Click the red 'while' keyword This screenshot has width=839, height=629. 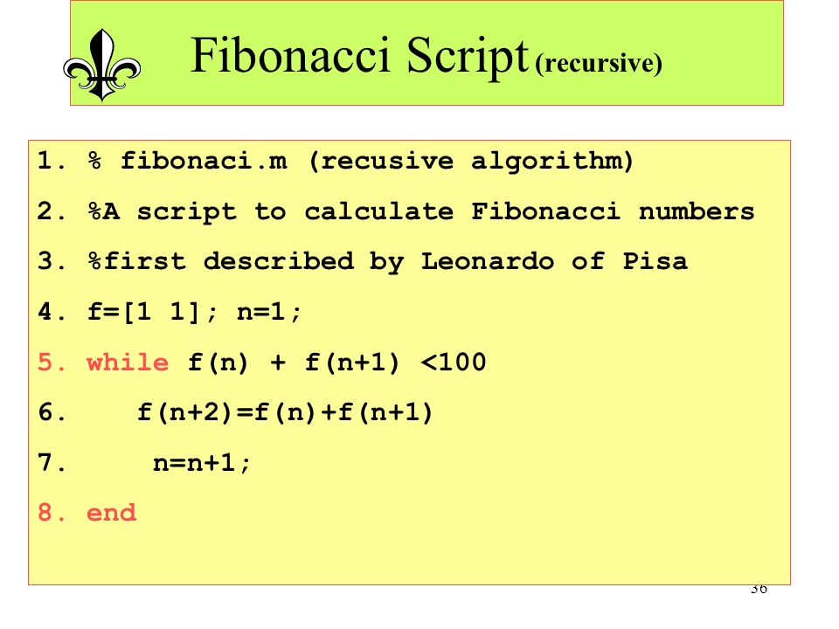(x=128, y=362)
